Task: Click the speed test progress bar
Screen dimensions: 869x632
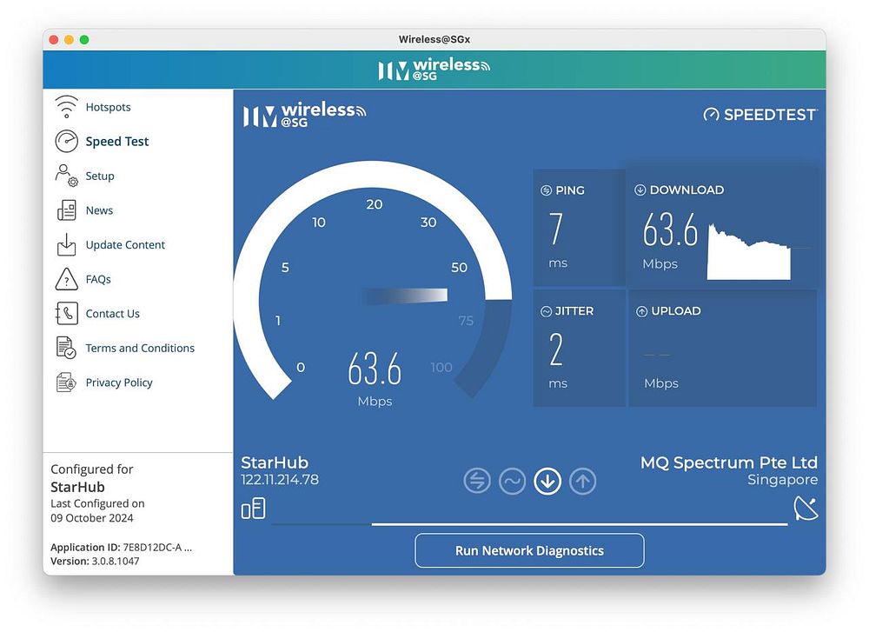Action: [529, 523]
